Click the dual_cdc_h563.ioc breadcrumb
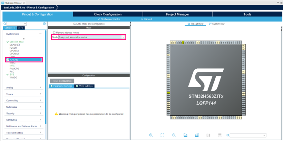This screenshot has width=283, height=141. pos(29,8)
